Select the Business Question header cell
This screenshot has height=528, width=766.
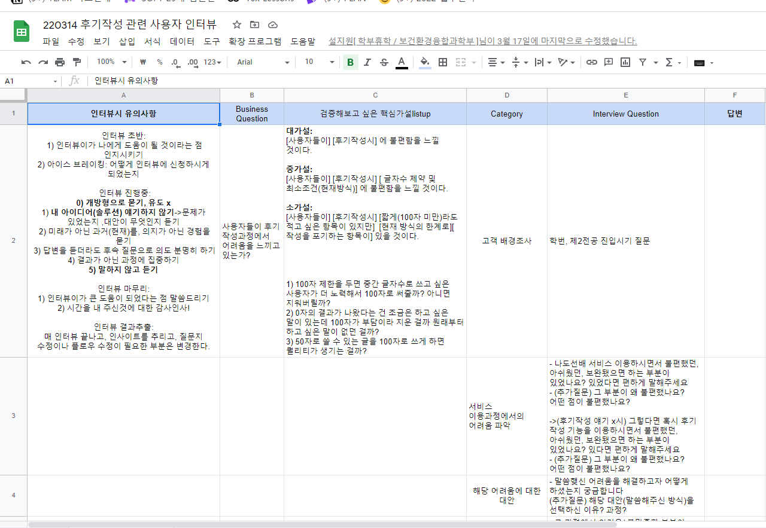(252, 114)
